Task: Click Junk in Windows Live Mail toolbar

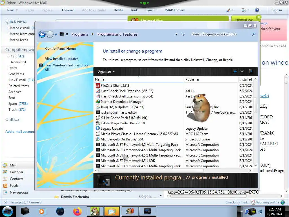Action: click(x=134, y=10)
